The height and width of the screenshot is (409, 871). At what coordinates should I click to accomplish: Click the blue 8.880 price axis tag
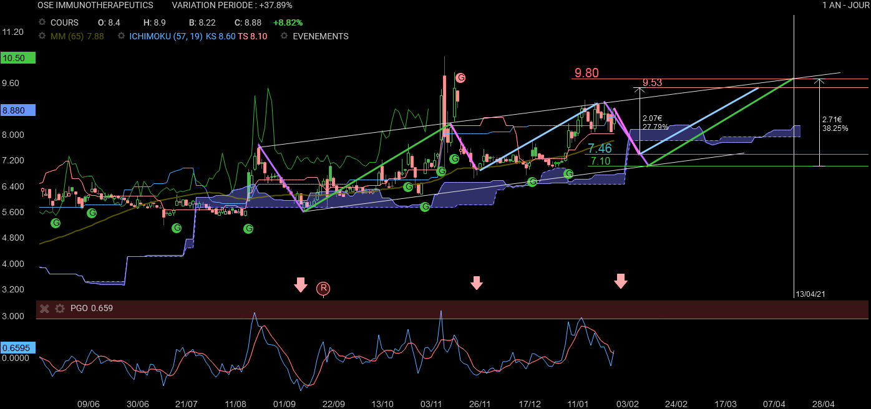19,110
